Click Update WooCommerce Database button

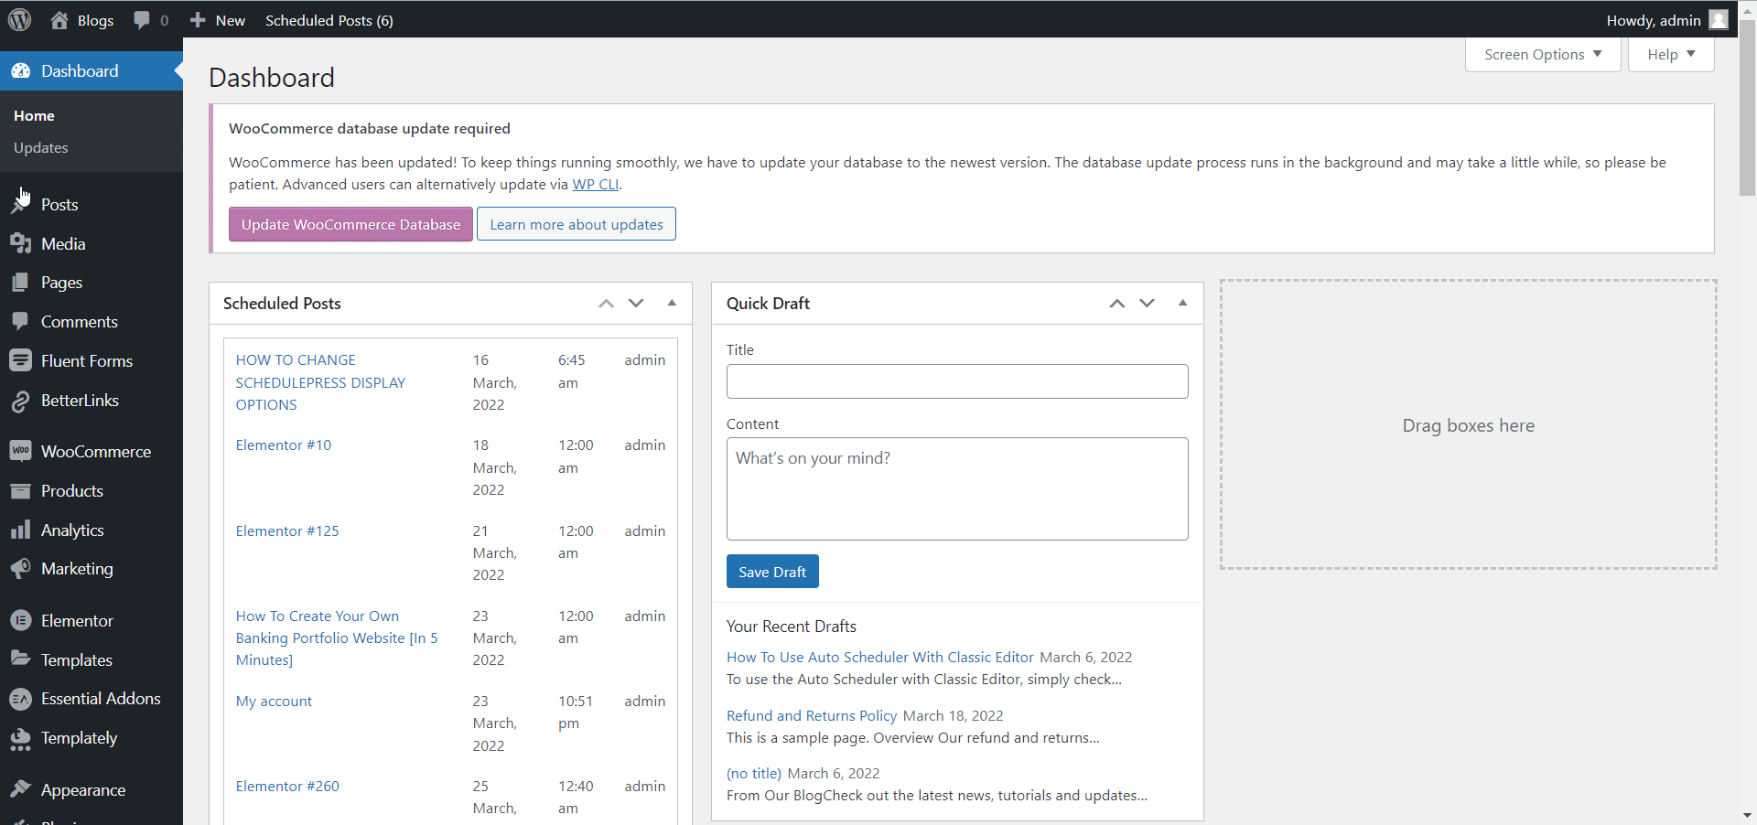pos(350,224)
